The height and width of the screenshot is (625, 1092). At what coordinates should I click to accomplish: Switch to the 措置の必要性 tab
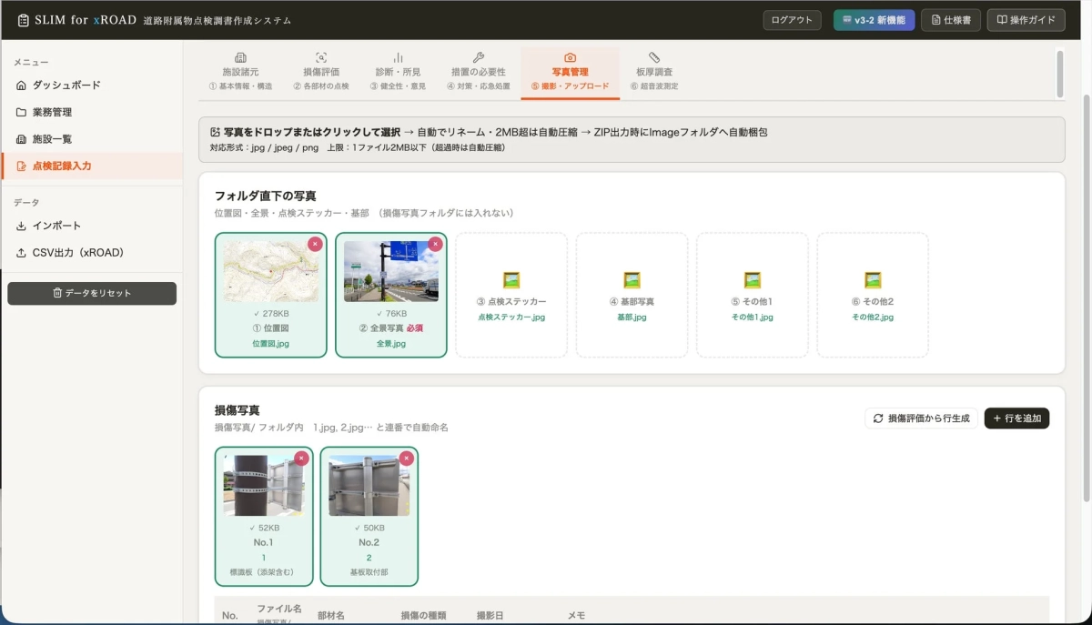[x=479, y=72]
